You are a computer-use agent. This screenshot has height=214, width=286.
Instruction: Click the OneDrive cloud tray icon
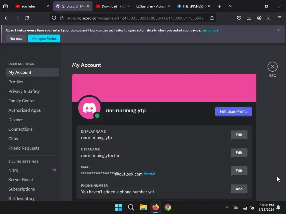tap(236, 207)
